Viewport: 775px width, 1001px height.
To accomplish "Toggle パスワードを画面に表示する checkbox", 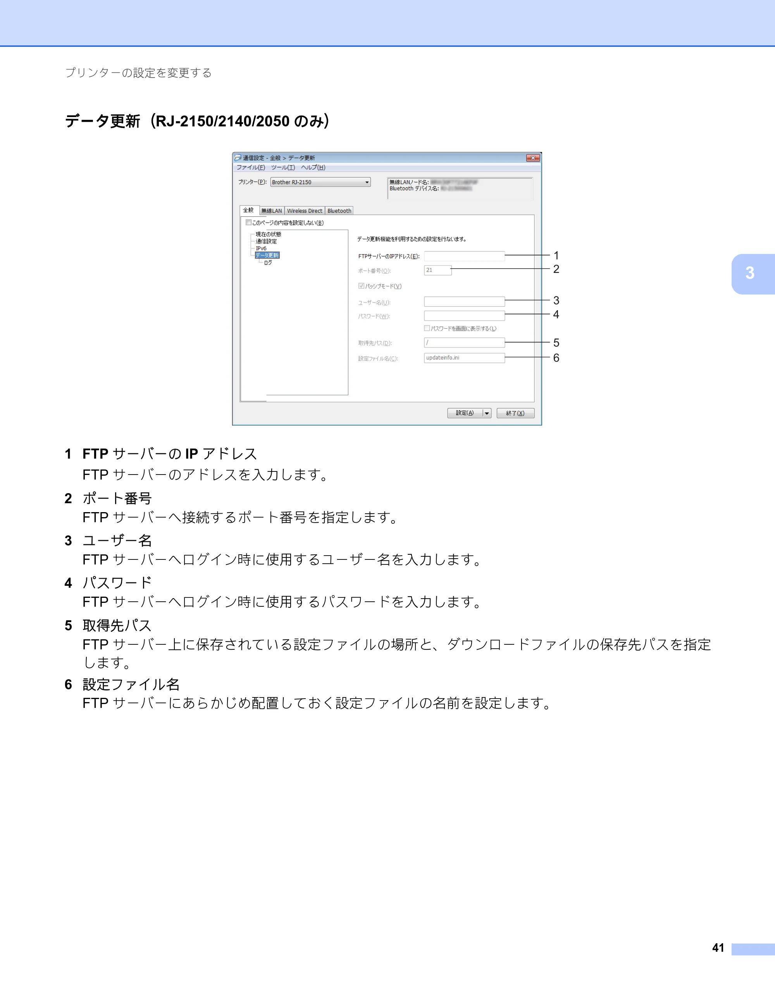I will (x=427, y=328).
